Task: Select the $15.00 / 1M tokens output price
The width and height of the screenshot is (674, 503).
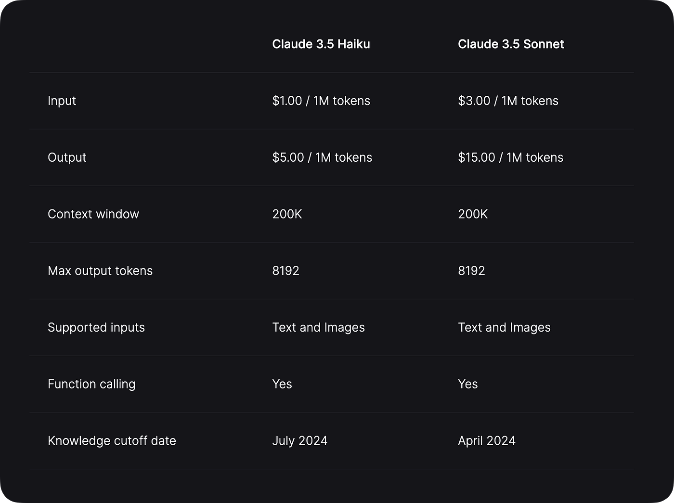Action: [x=510, y=157]
